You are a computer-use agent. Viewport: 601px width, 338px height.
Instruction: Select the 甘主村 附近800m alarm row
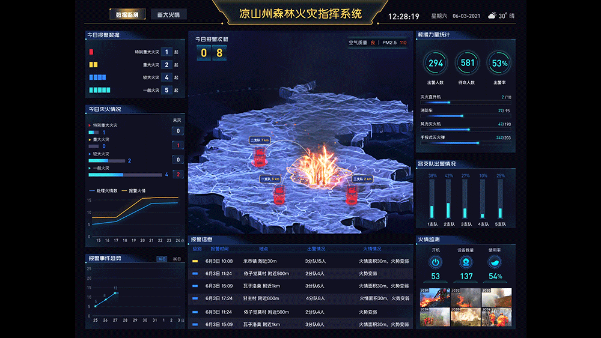[x=300, y=298]
